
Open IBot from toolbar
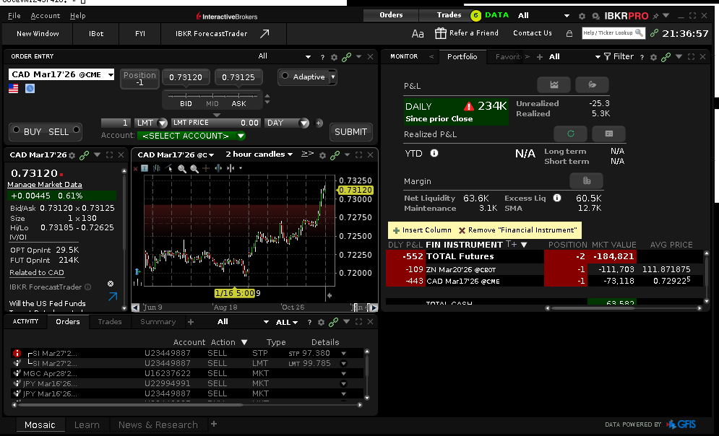click(96, 33)
